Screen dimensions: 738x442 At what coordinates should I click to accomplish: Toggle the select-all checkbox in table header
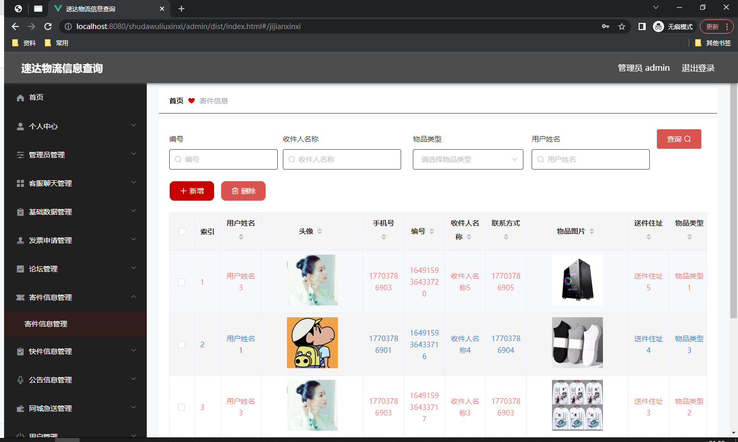[x=181, y=231]
